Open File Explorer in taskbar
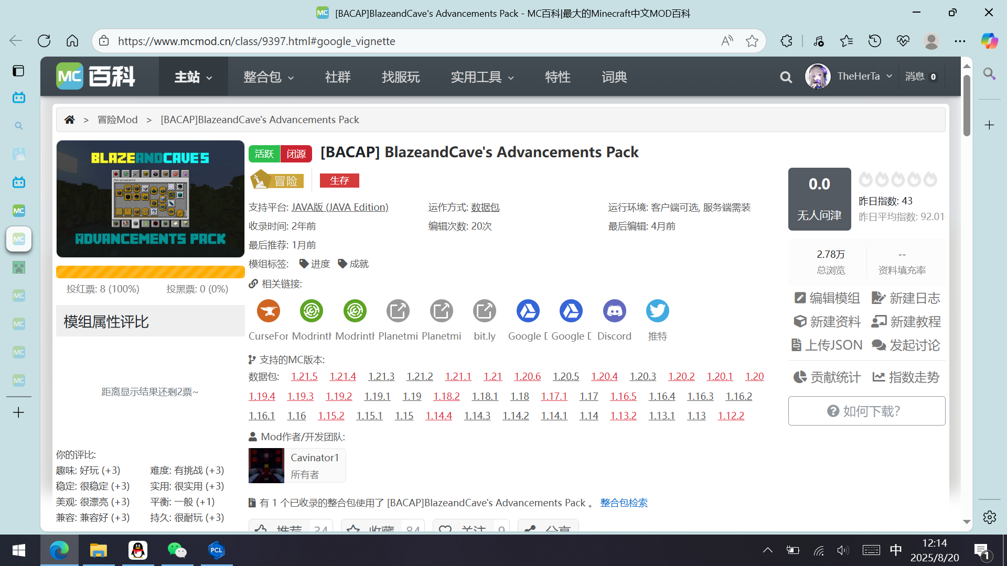Viewport: 1007px width, 566px height. point(98,550)
